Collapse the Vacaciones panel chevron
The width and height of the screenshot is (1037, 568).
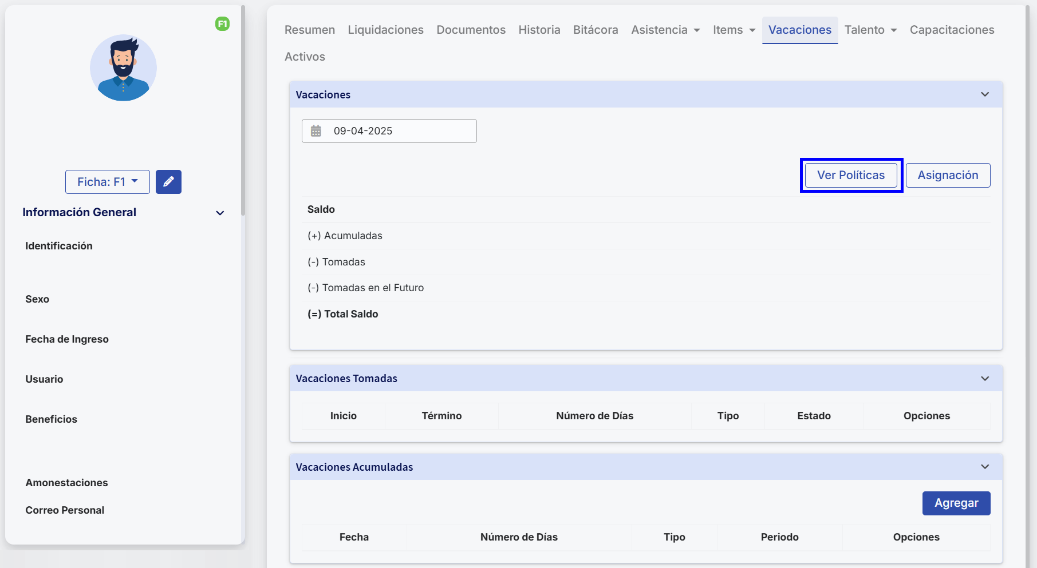(985, 94)
